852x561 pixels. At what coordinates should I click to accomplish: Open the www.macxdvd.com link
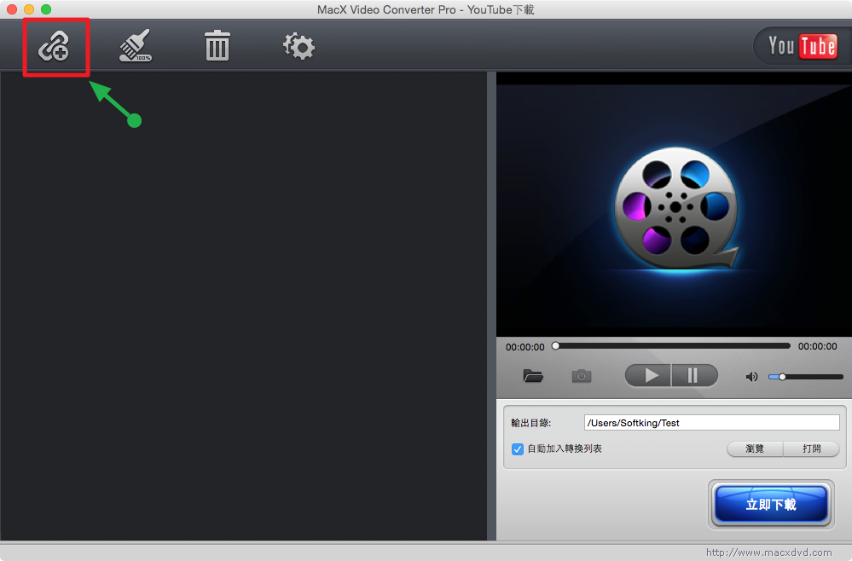(768, 552)
